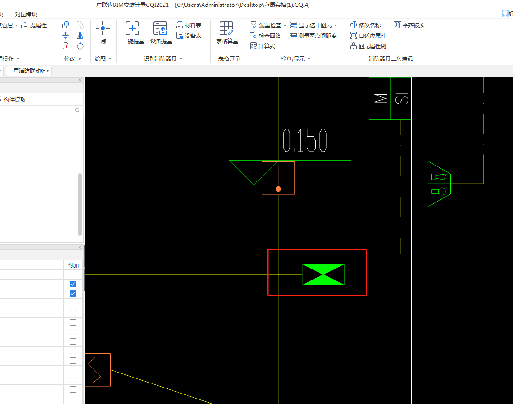This screenshot has width=513, height=404.
Task: Open the 显示选中图元 dropdown arrow
Action: coord(335,25)
